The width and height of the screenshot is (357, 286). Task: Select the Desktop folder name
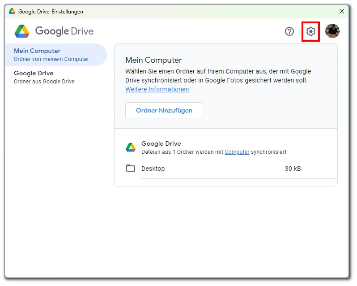[153, 169]
